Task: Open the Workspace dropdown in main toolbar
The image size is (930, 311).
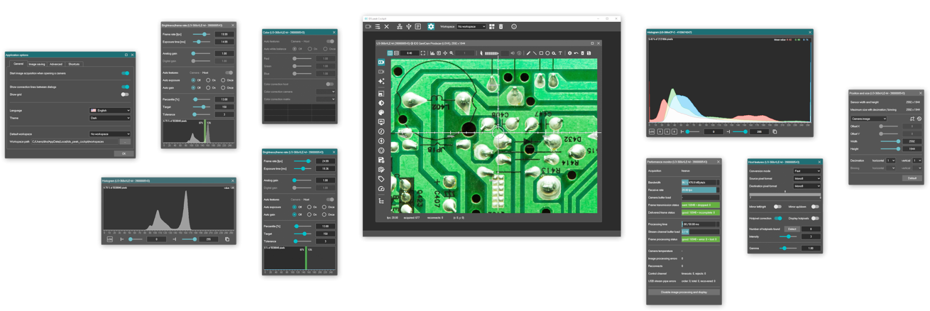Action: [x=471, y=26]
